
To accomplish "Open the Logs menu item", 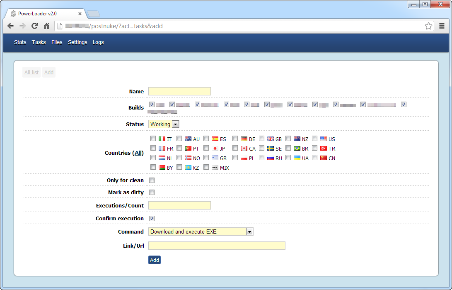I will point(98,42).
